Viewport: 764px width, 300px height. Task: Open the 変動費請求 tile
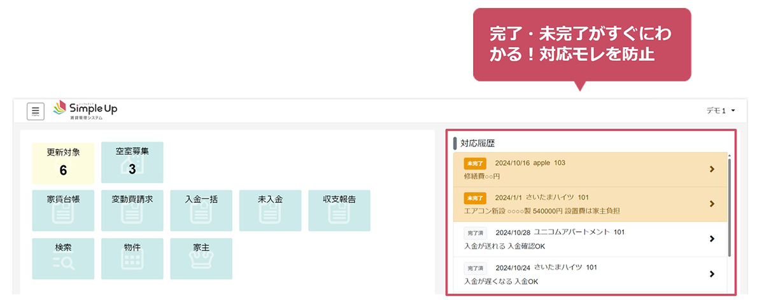(x=132, y=210)
